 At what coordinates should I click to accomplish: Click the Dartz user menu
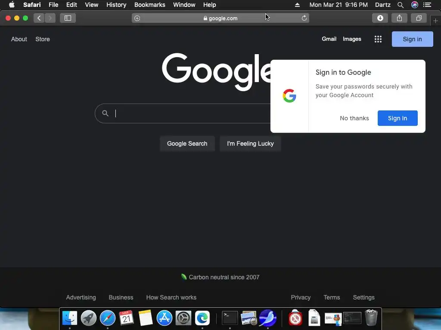point(382,5)
